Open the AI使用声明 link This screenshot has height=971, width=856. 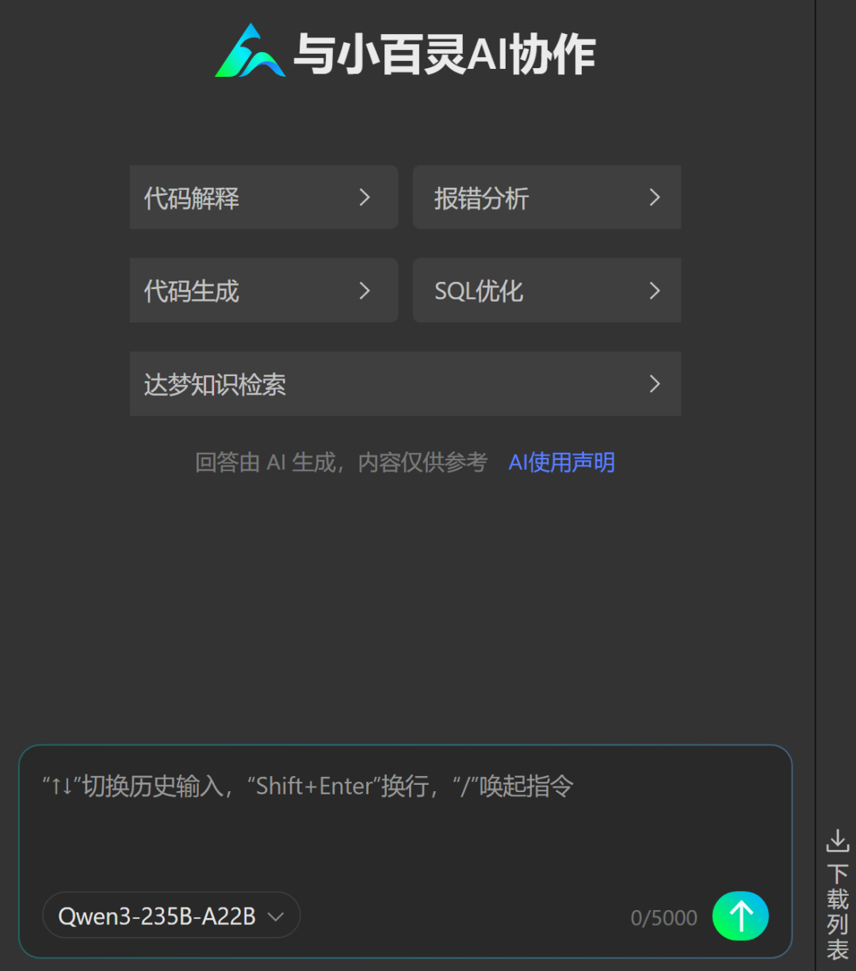coord(562,463)
